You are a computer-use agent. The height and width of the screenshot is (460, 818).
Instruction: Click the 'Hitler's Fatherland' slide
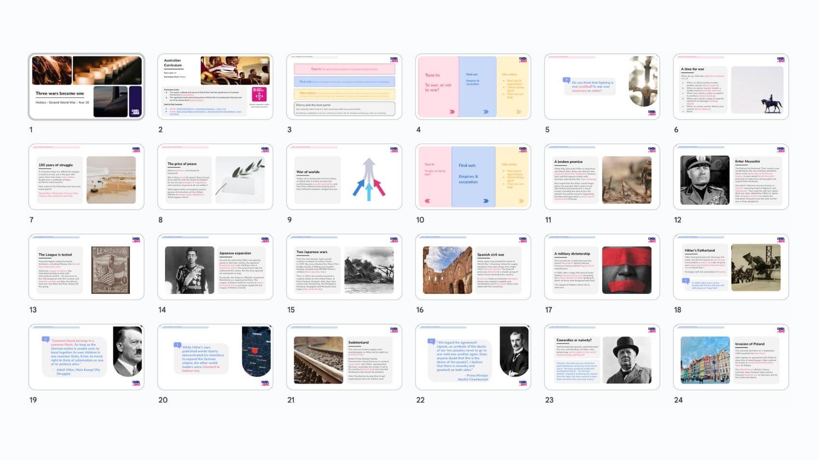click(x=731, y=267)
